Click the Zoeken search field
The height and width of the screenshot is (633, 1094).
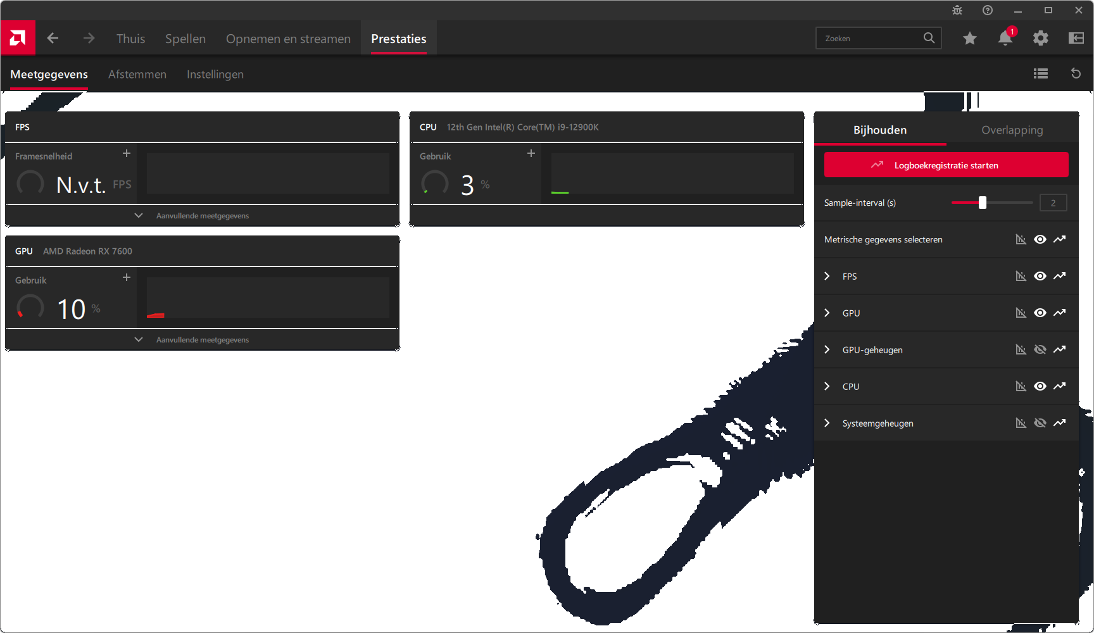click(871, 39)
